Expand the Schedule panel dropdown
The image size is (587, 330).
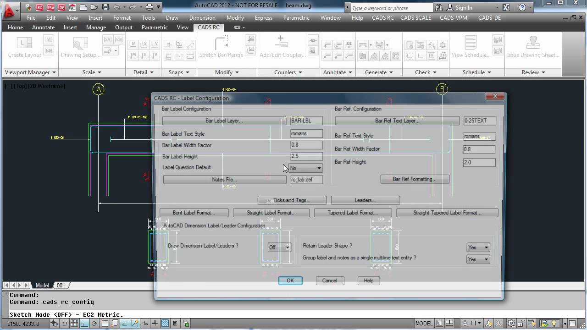click(477, 72)
